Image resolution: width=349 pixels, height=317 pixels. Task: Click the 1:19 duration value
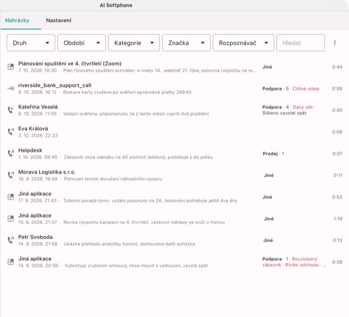click(x=338, y=219)
